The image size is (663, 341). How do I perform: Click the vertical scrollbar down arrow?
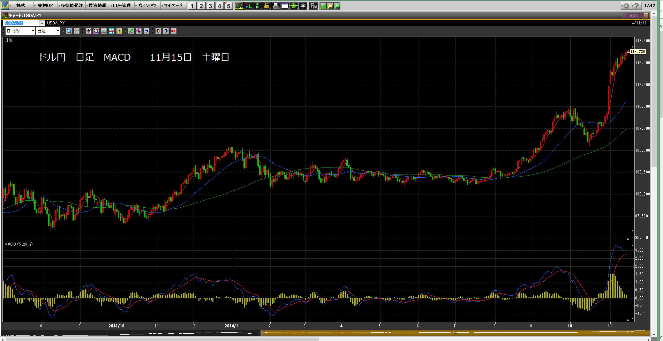click(654, 334)
